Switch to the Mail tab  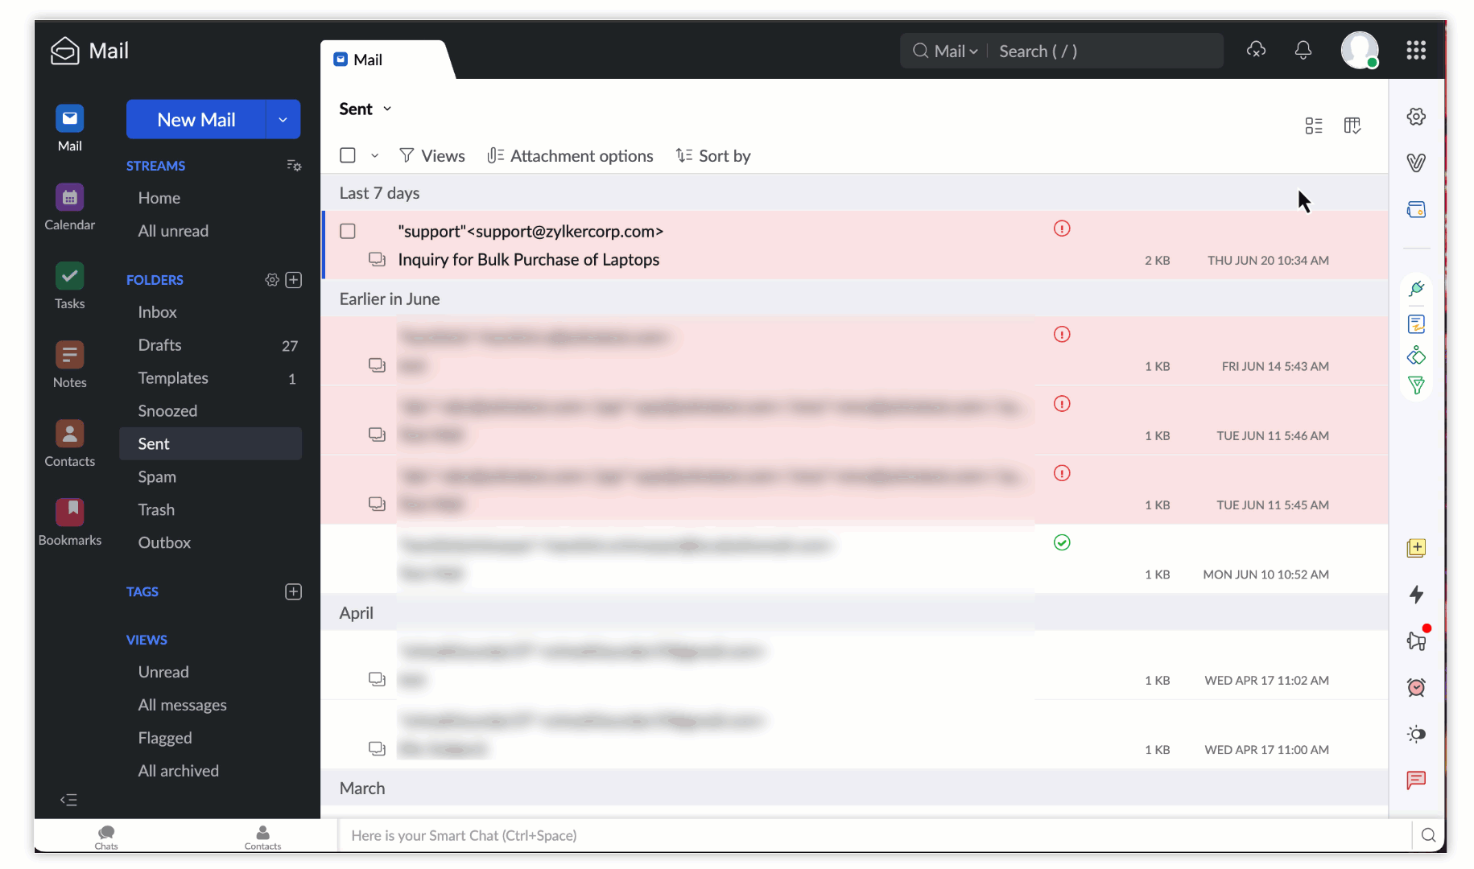(x=368, y=60)
